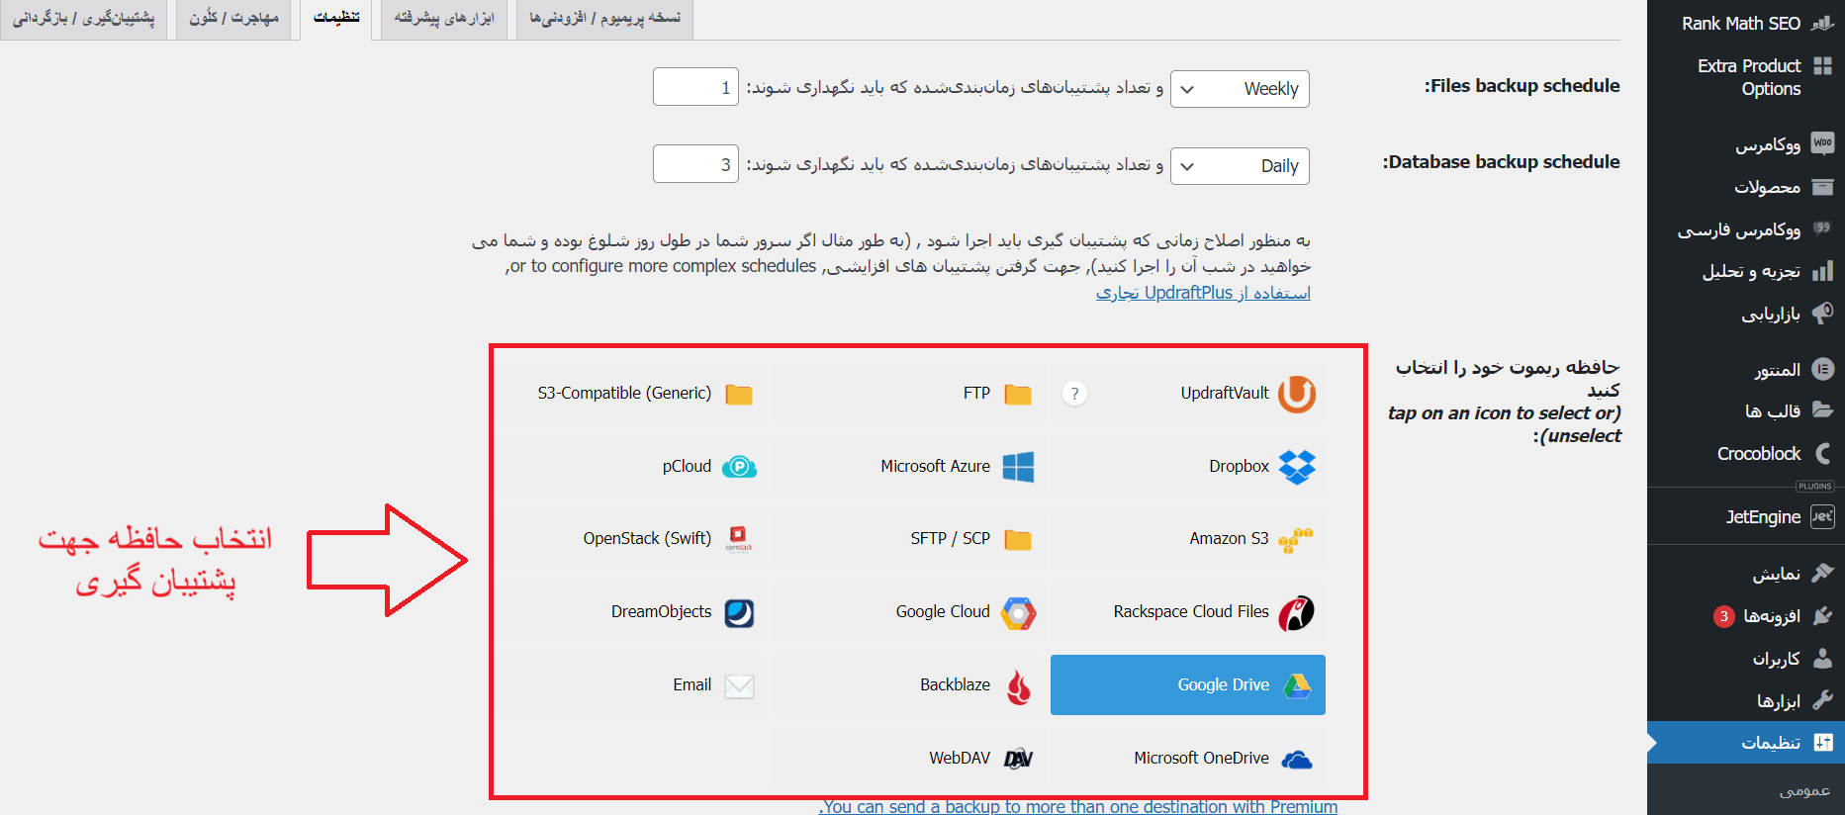The image size is (1845, 815).
Task: Open Rank Math SEO sidebar icon
Action: coord(1822,23)
